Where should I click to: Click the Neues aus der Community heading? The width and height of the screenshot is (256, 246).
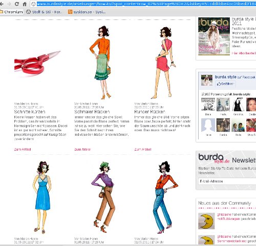point(225,203)
